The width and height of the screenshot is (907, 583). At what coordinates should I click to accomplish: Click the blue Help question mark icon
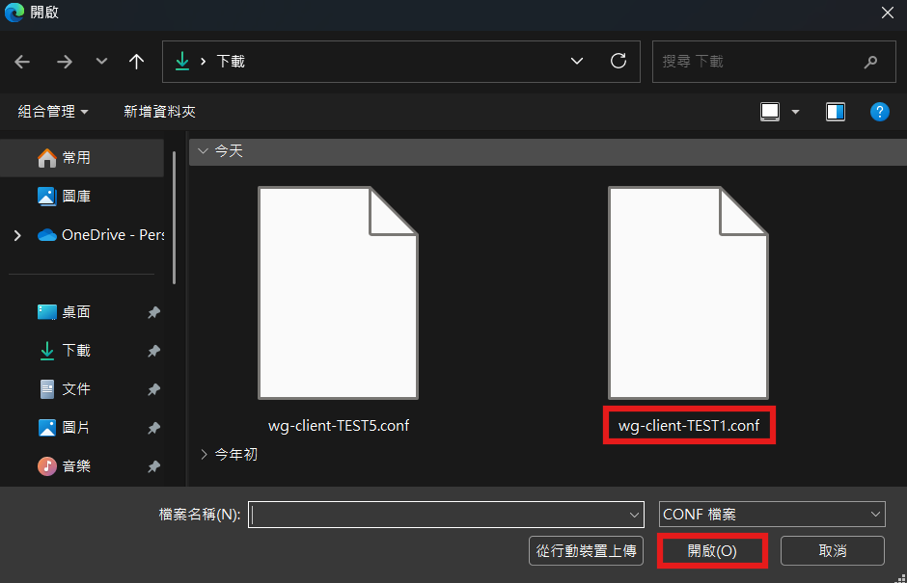click(879, 112)
